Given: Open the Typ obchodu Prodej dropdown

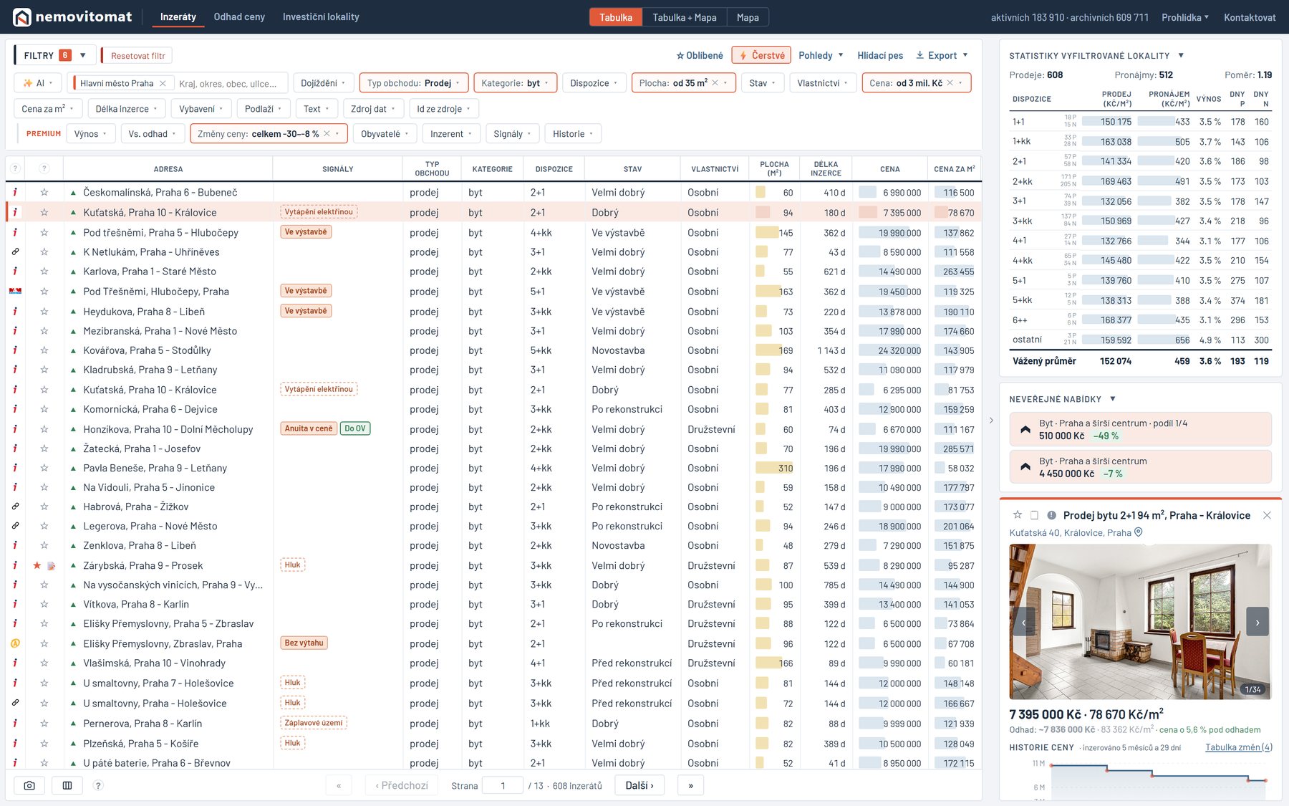Looking at the screenshot, I should coord(414,83).
